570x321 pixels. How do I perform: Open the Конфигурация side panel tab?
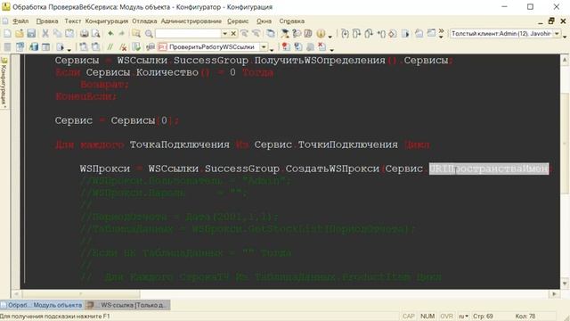[x=4, y=83]
